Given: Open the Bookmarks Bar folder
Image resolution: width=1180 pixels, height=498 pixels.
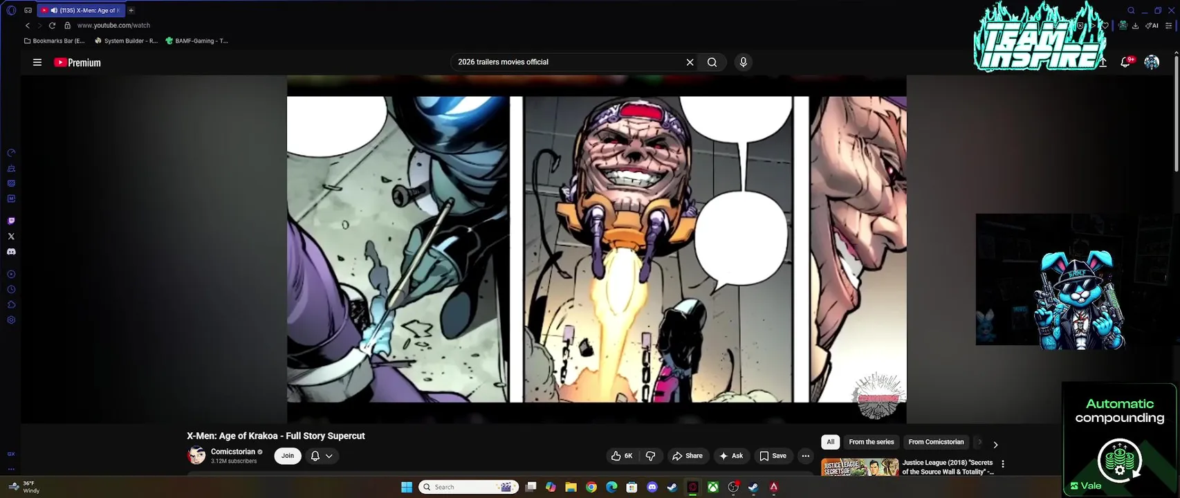Looking at the screenshot, I should pyautogui.click(x=55, y=41).
